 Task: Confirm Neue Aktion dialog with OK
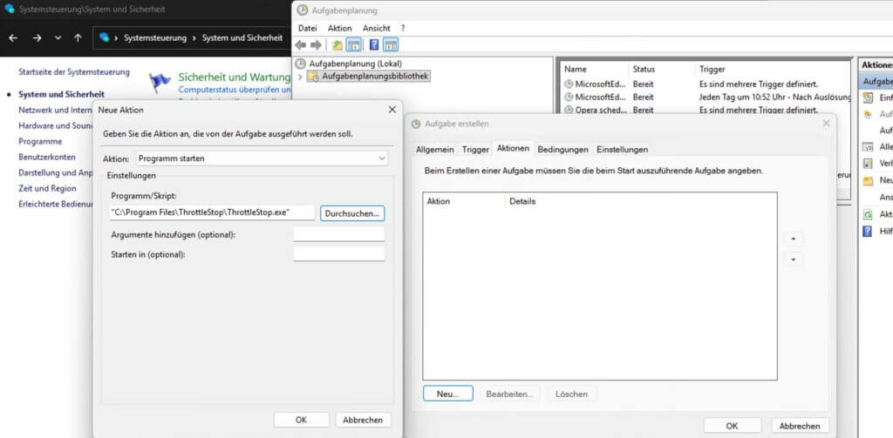pos(301,420)
